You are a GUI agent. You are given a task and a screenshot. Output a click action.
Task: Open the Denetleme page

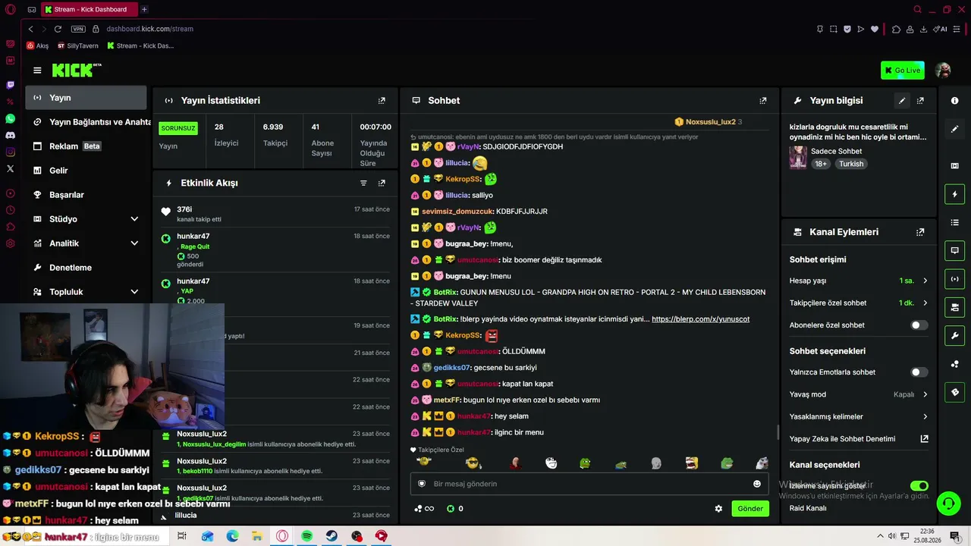(x=86, y=268)
